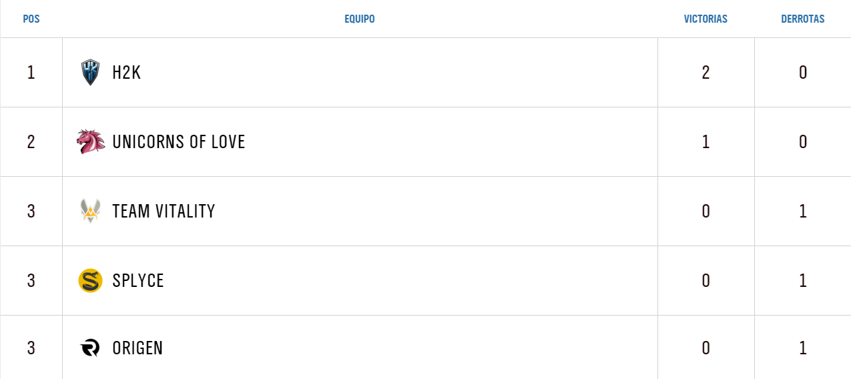Click the Unicorns of Love horse logo

click(x=91, y=141)
